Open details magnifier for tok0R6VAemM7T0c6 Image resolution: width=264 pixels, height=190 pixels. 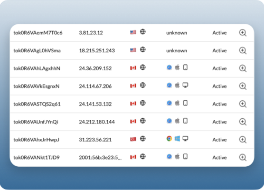[x=243, y=33]
